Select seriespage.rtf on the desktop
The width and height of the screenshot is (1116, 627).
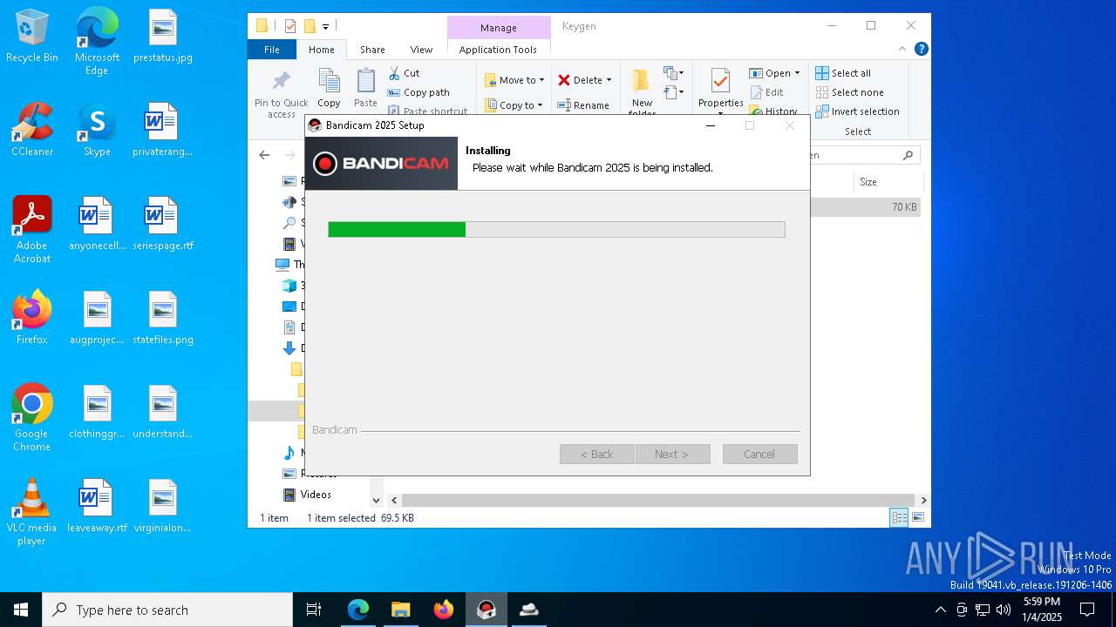pos(163,224)
